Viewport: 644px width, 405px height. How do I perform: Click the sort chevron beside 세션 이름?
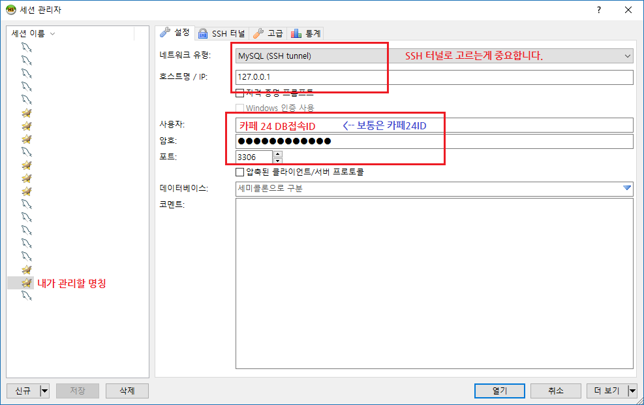point(53,34)
